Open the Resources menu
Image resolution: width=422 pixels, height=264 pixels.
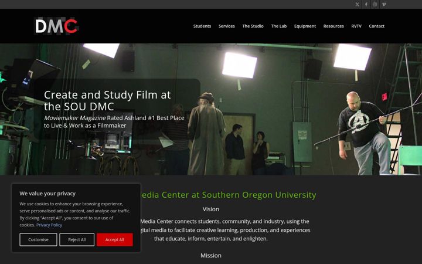point(333,26)
